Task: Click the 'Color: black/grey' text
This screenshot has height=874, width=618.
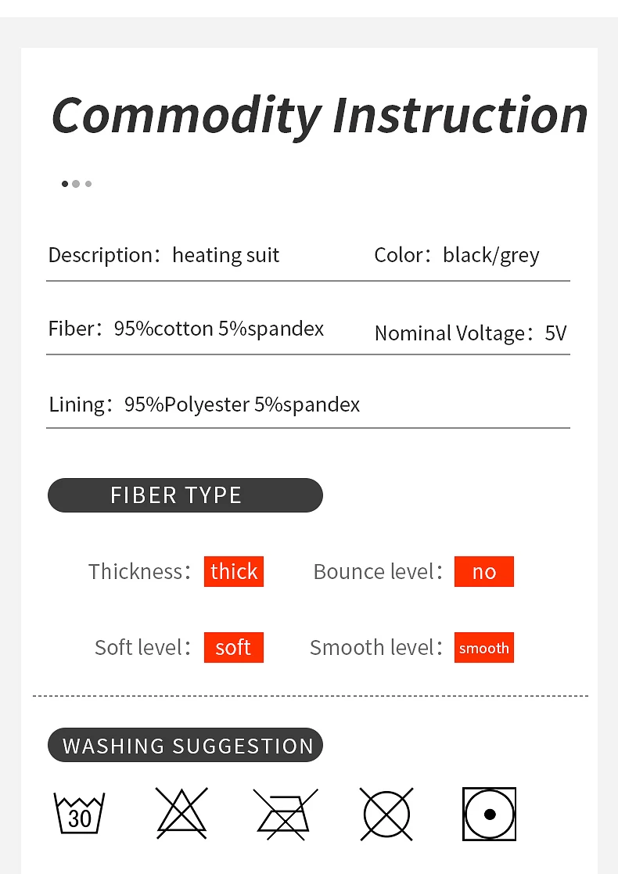Action: [457, 255]
